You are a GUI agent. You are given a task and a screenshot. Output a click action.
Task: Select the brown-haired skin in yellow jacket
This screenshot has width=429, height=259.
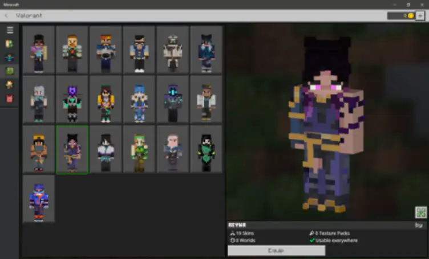pyautogui.click(x=106, y=100)
